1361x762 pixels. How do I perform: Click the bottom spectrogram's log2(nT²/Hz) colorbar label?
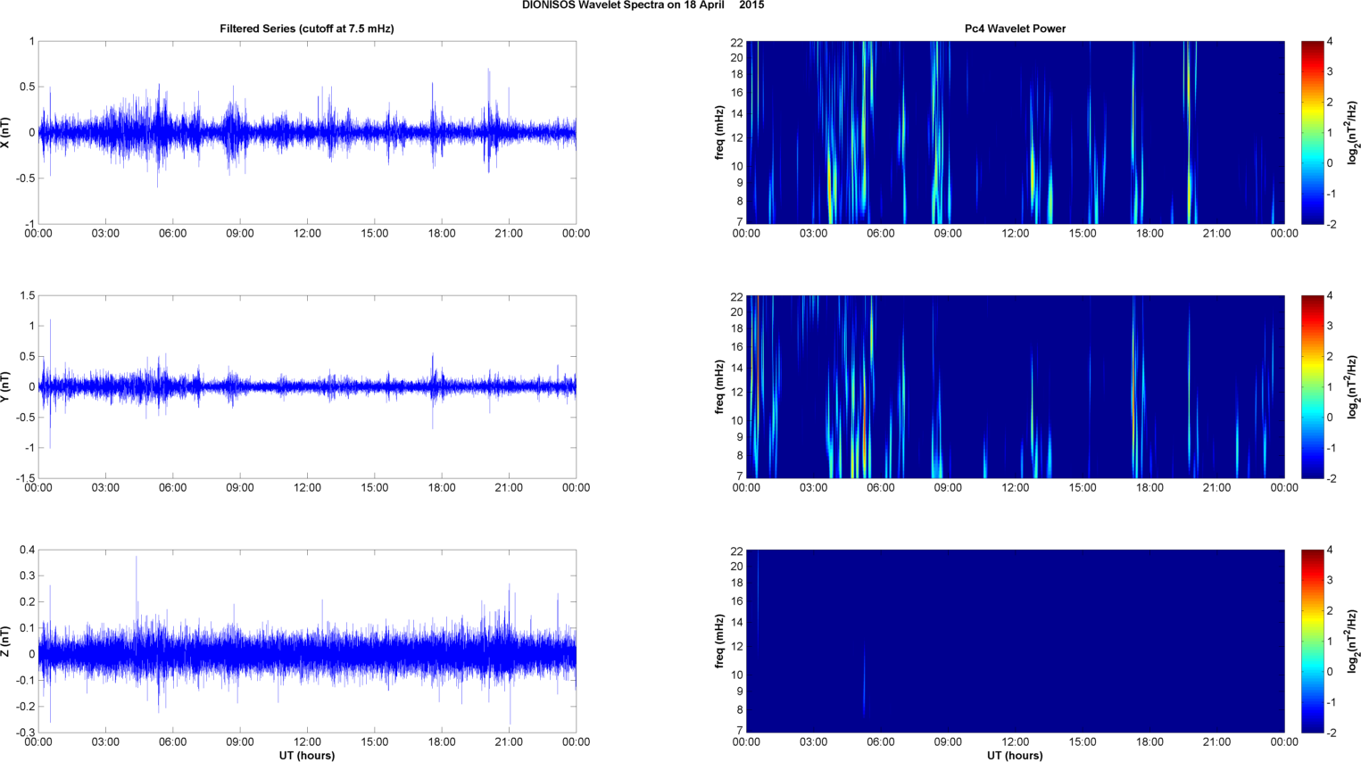[x=1353, y=641]
